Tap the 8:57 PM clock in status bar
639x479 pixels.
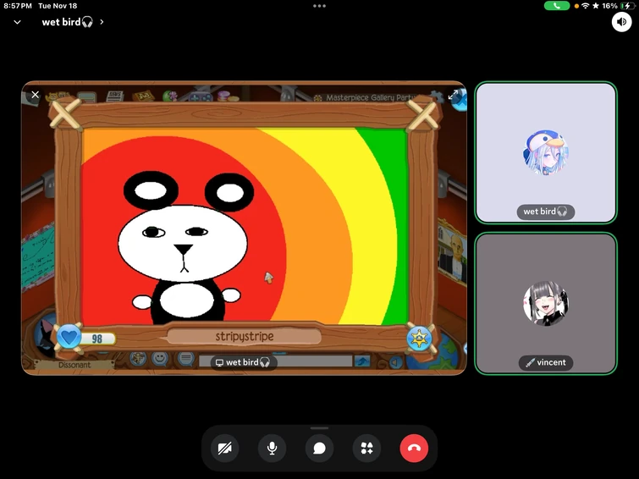pos(18,6)
